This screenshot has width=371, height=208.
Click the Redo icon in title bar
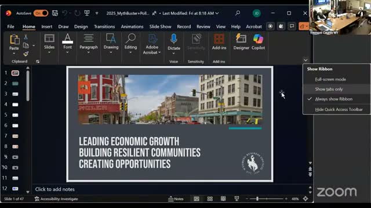click(77, 13)
